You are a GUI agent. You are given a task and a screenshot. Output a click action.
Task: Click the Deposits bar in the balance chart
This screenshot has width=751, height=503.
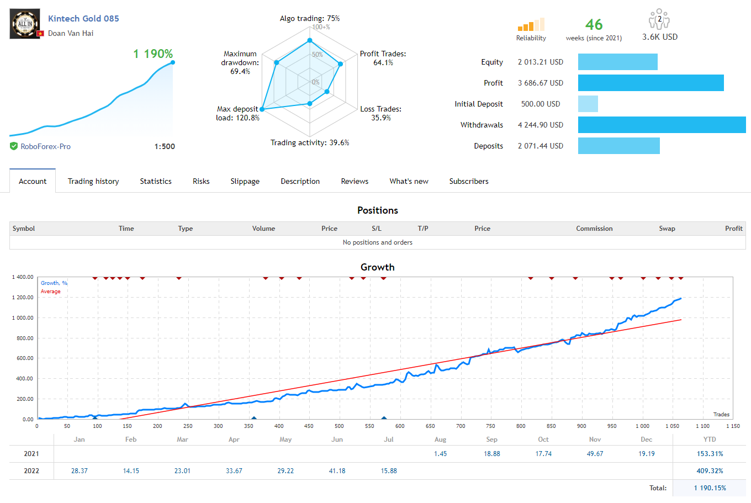click(619, 146)
